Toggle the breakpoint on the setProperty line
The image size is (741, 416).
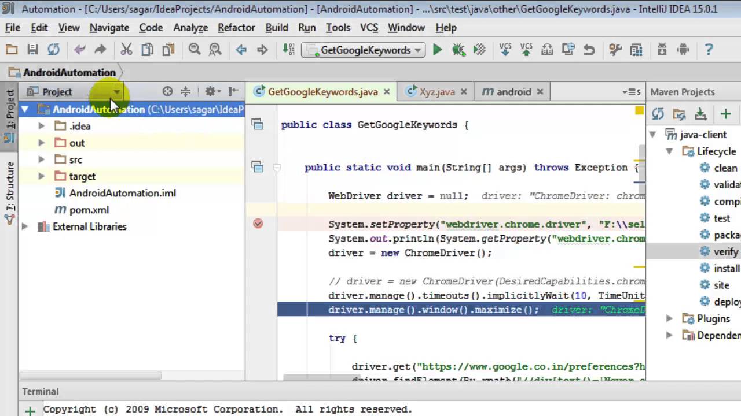[x=258, y=224]
